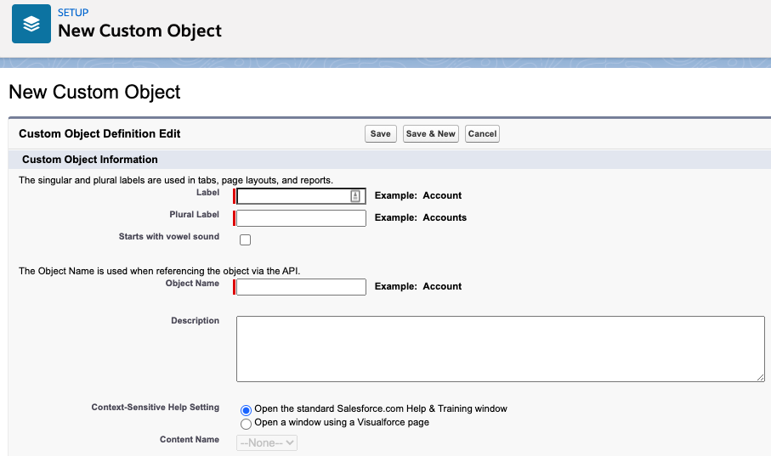This screenshot has height=456, width=771.
Task: Grab the Description text area resize handle
Action: click(x=760, y=377)
